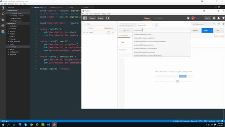The image size is (225, 127).
Task: Select localhost:3000/api/v1/users suggestion
Action: click(161, 35)
